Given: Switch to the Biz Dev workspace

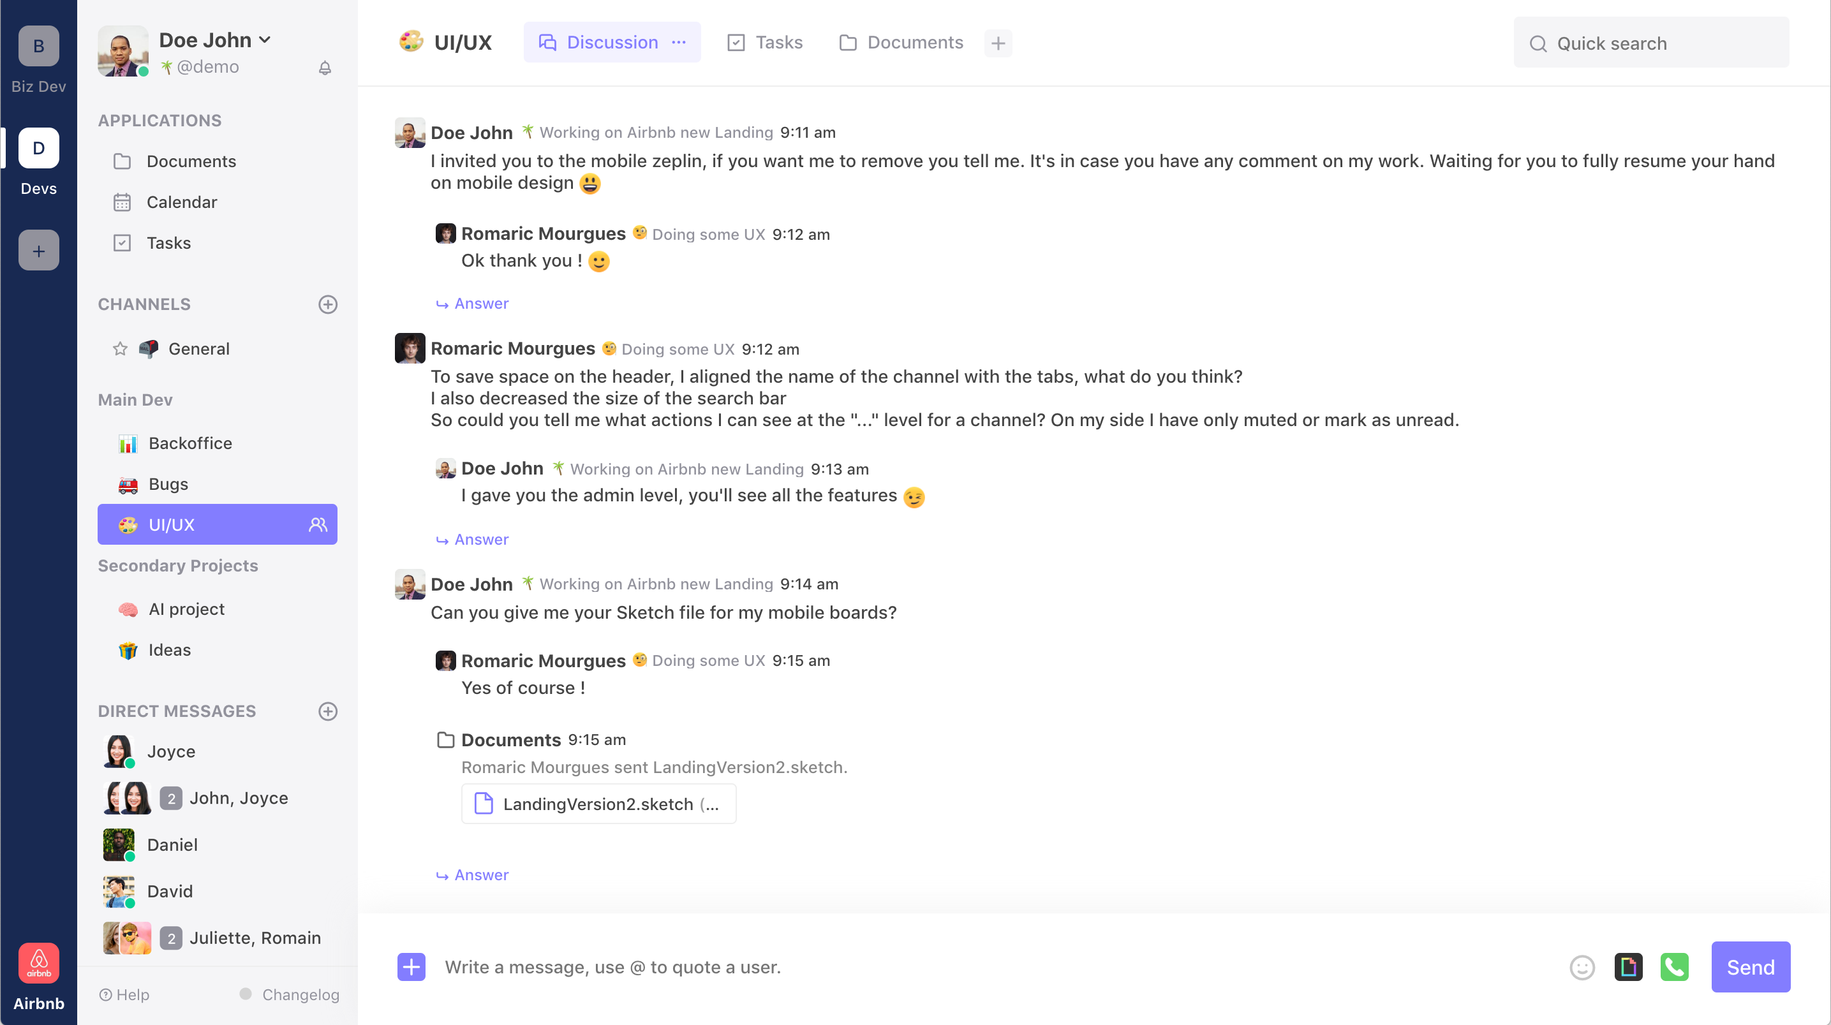Looking at the screenshot, I should click(38, 46).
